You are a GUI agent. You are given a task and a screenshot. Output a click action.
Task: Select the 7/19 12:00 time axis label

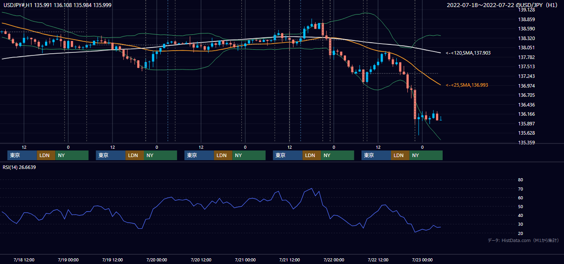tap(112, 260)
